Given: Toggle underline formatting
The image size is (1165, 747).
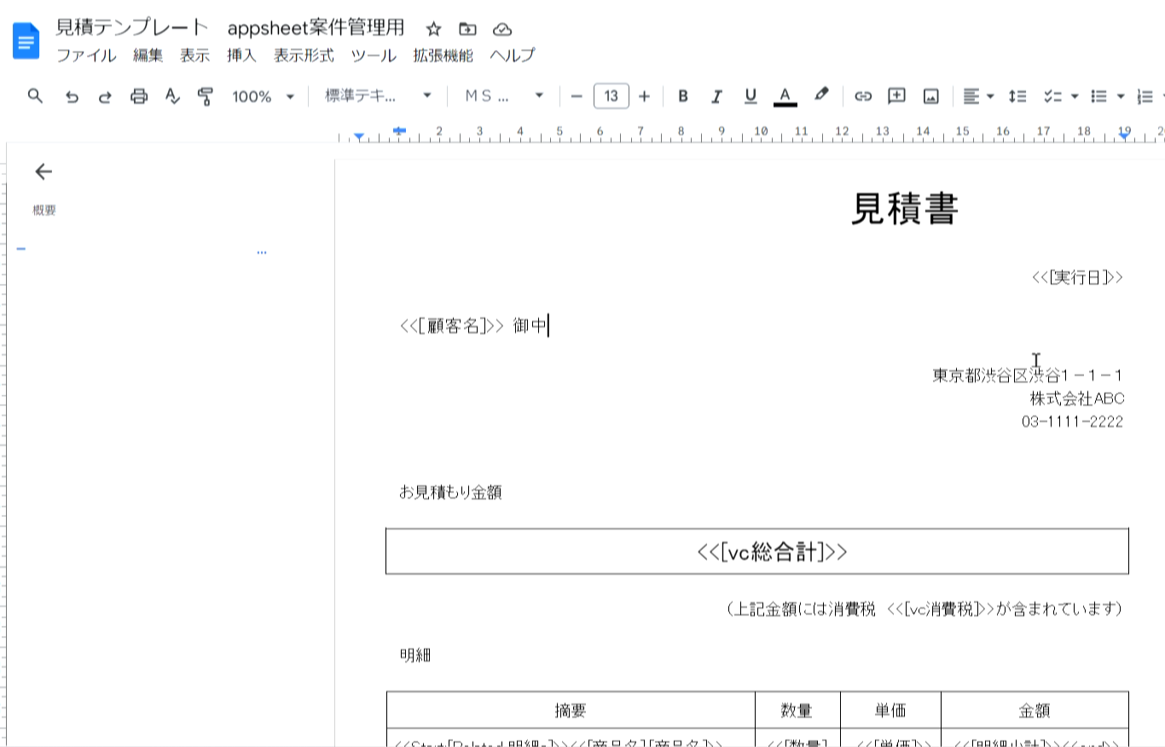Looking at the screenshot, I should 751,96.
